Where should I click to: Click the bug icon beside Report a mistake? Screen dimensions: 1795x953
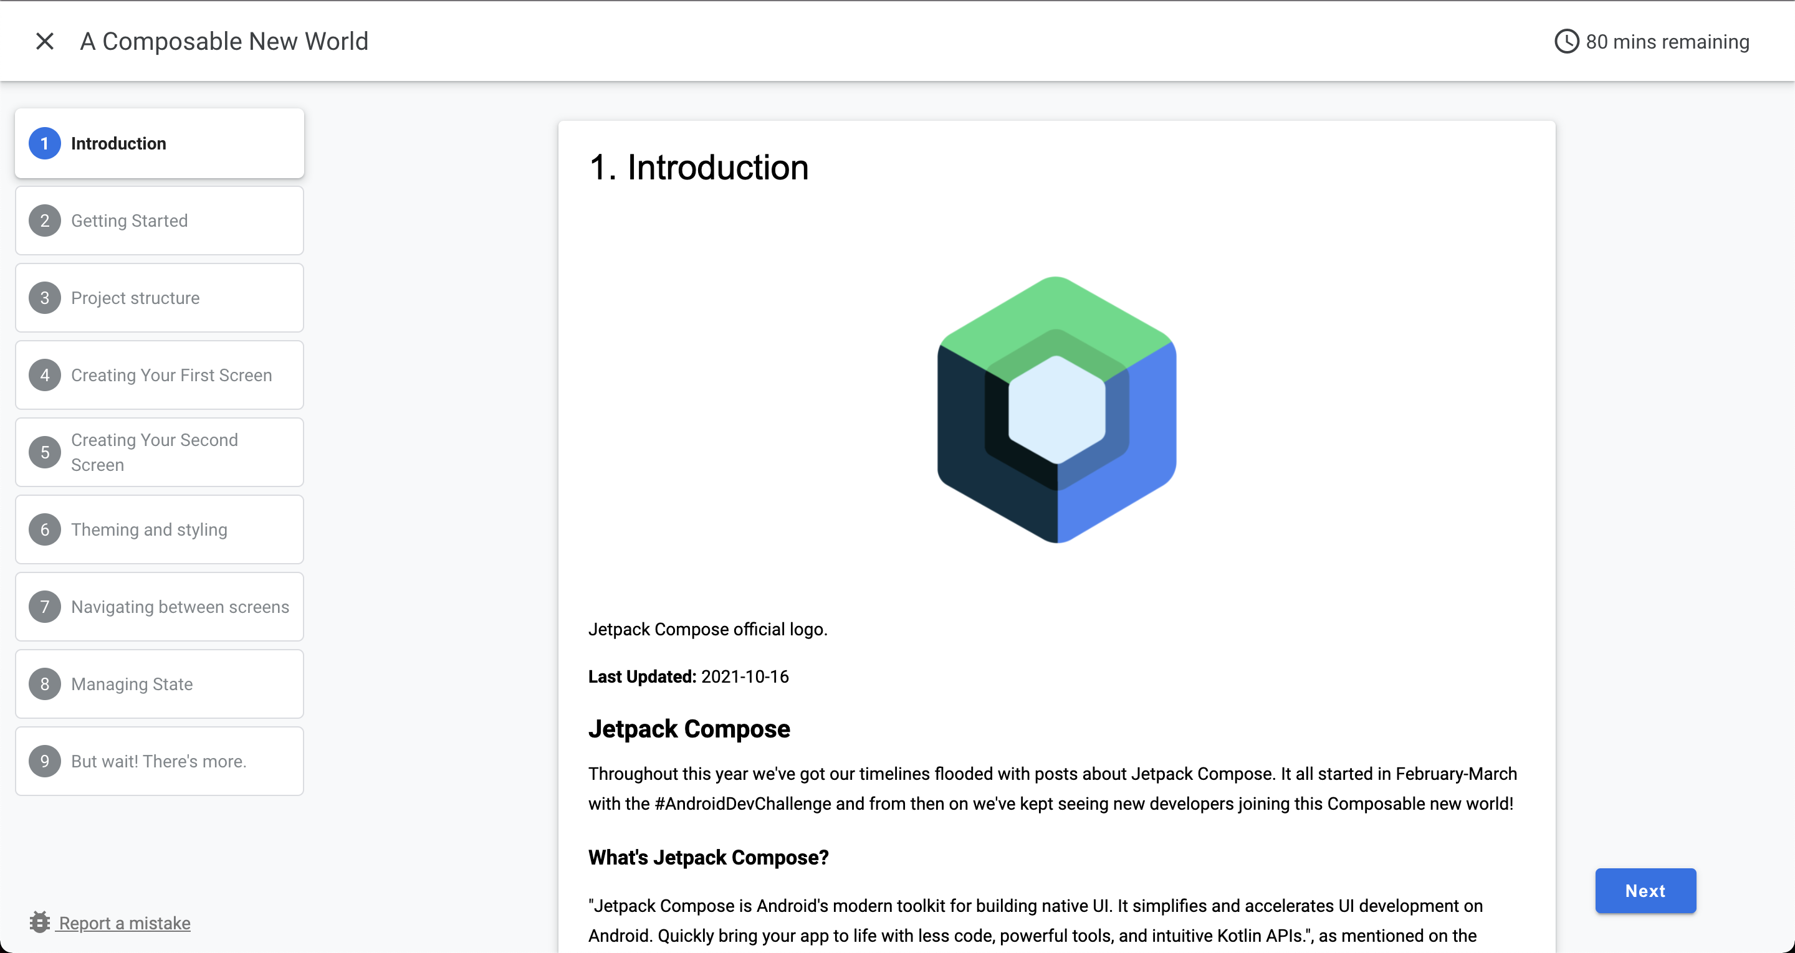[x=40, y=922]
